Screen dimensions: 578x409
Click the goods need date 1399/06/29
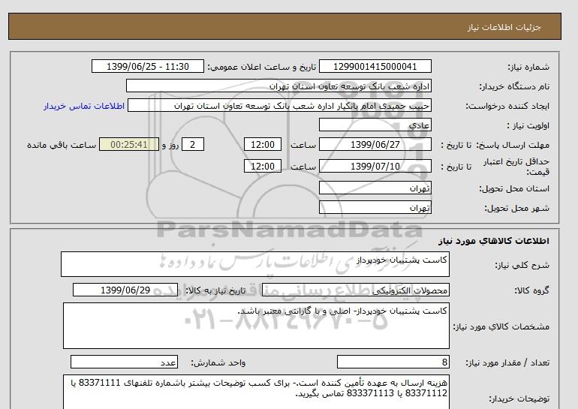[x=125, y=290]
